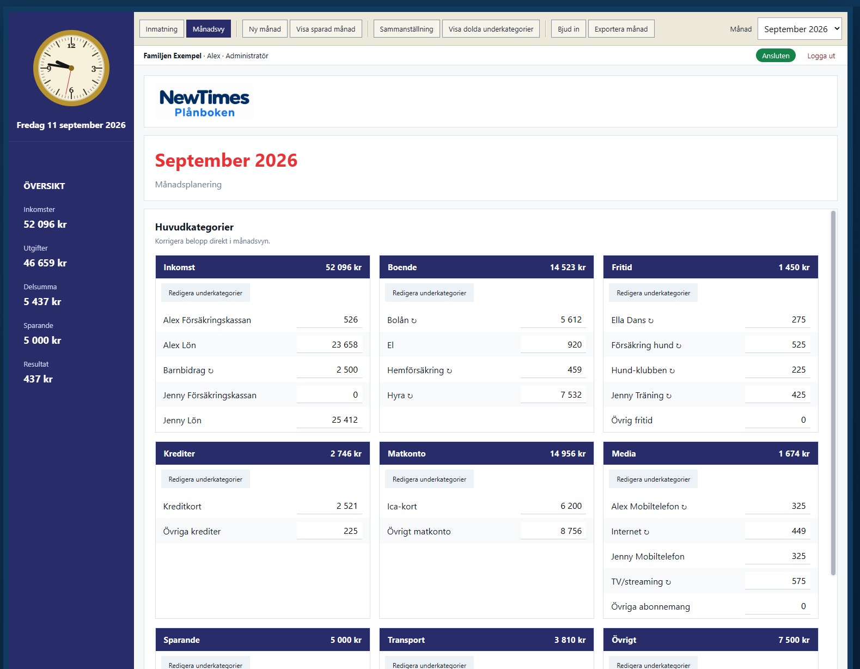Click the recurring icon next to Ella Dans
The width and height of the screenshot is (860, 669).
(x=651, y=321)
